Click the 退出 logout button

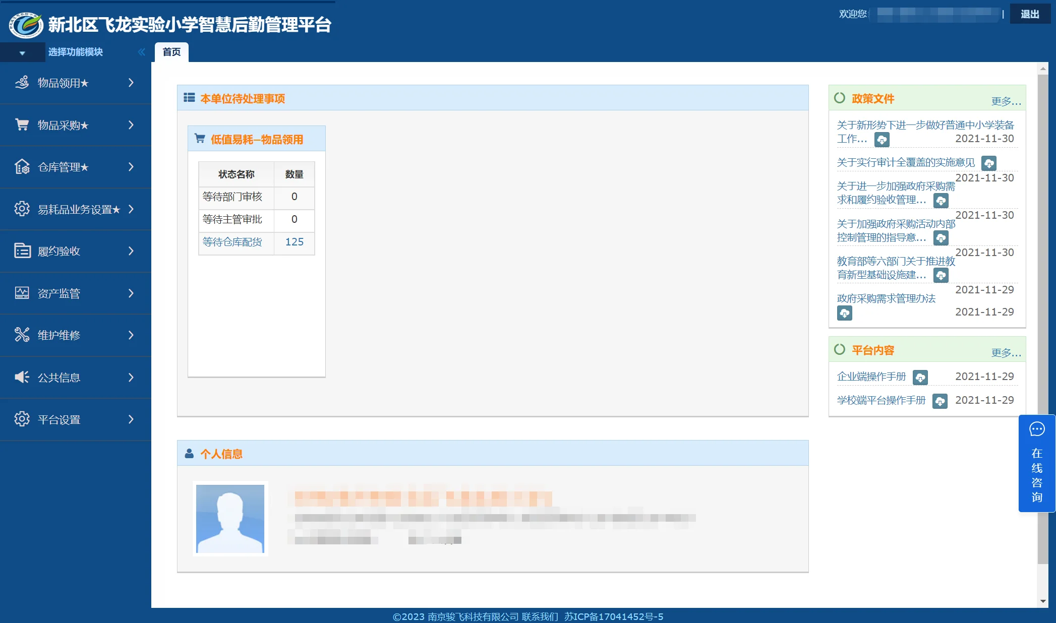click(x=1030, y=14)
